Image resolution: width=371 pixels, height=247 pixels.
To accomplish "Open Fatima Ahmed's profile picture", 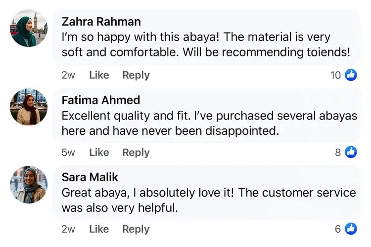I will [x=29, y=107].
